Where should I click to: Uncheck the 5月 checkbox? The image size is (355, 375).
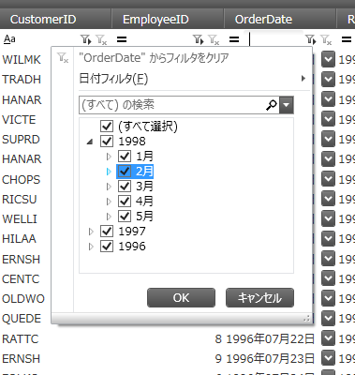pyautogui.click(x=125, y=217)
